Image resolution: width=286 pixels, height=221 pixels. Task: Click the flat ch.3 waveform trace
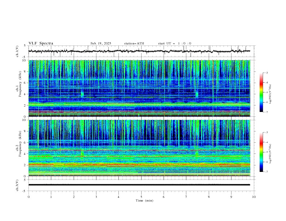(139, 185)
